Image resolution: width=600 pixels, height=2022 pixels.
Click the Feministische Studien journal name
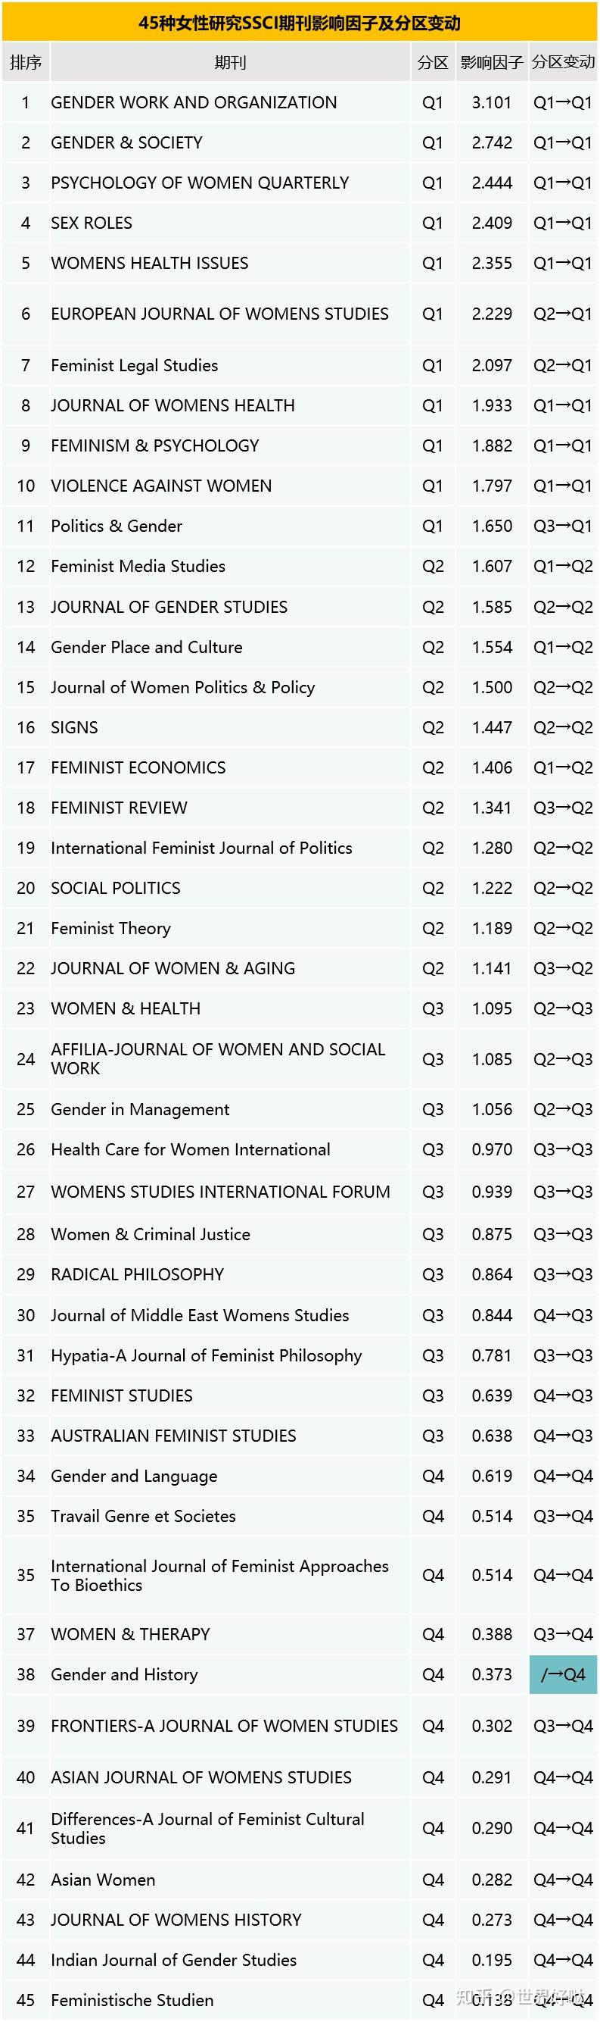pos(132,2000)
